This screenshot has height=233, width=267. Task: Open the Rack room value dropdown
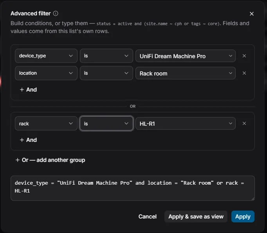pos(186,73)
